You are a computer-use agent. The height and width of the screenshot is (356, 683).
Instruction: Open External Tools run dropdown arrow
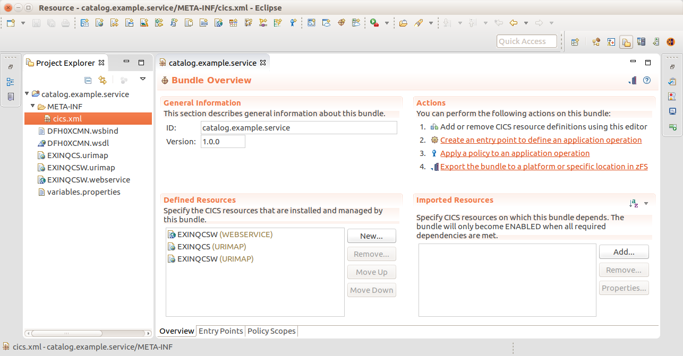(387, 23)
